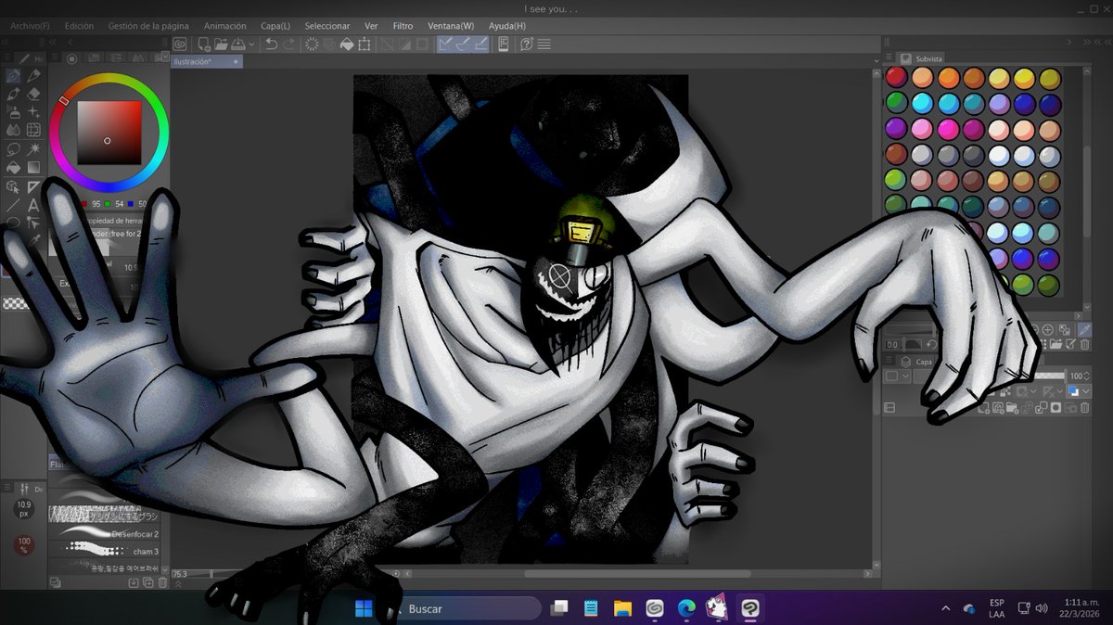Select the Blend tool droplets icon
1113x625 pixels.
[14, 130]
